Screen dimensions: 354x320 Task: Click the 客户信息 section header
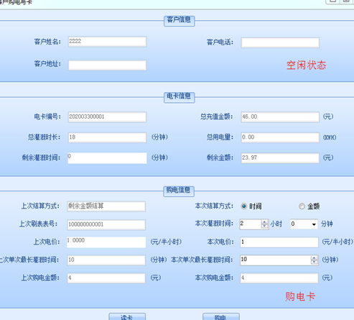[179, 20]
